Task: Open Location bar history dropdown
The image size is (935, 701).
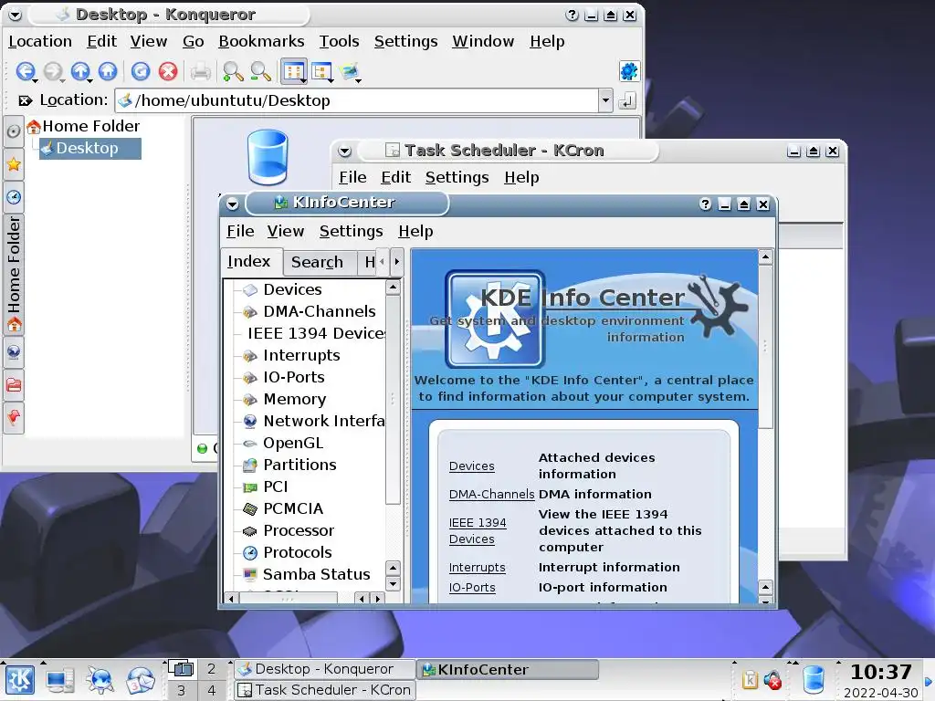Action: 606,100
